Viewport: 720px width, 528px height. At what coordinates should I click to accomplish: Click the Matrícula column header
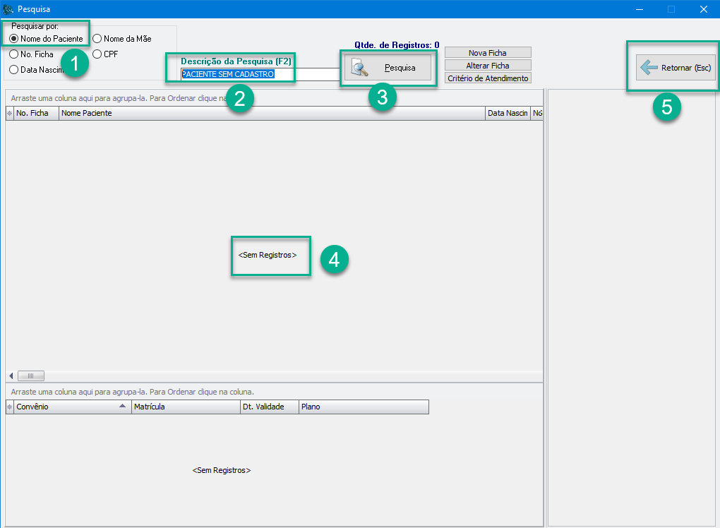[185, 407]
